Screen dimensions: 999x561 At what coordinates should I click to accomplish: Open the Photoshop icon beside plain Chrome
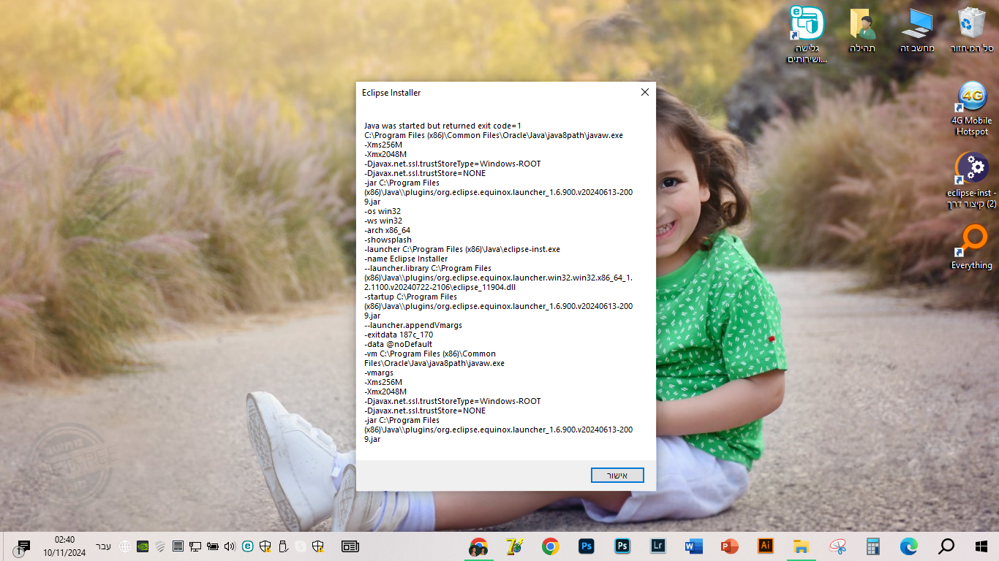[587, 546]
